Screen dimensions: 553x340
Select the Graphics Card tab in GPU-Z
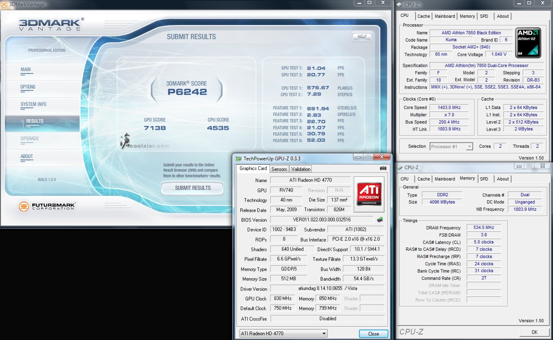[x=253, y=168]
